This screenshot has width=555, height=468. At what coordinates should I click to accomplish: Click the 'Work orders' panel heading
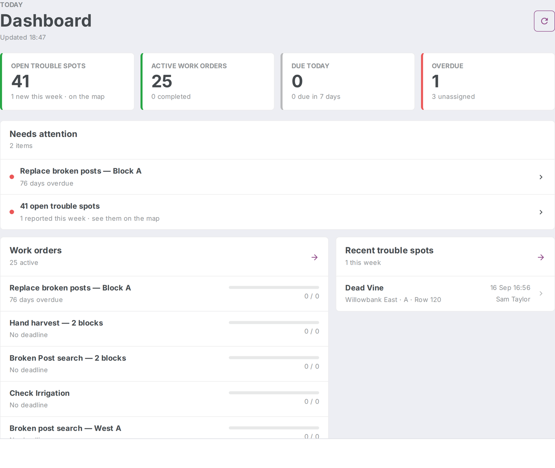pyautogui.click(x=35, y=250)
